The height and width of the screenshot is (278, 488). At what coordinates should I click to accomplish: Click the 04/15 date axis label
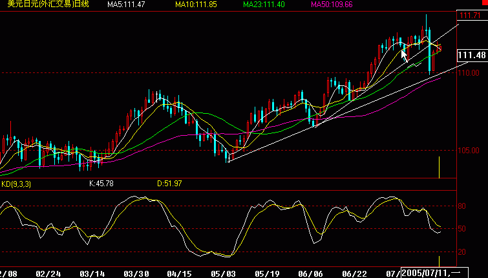pos(180,274)
